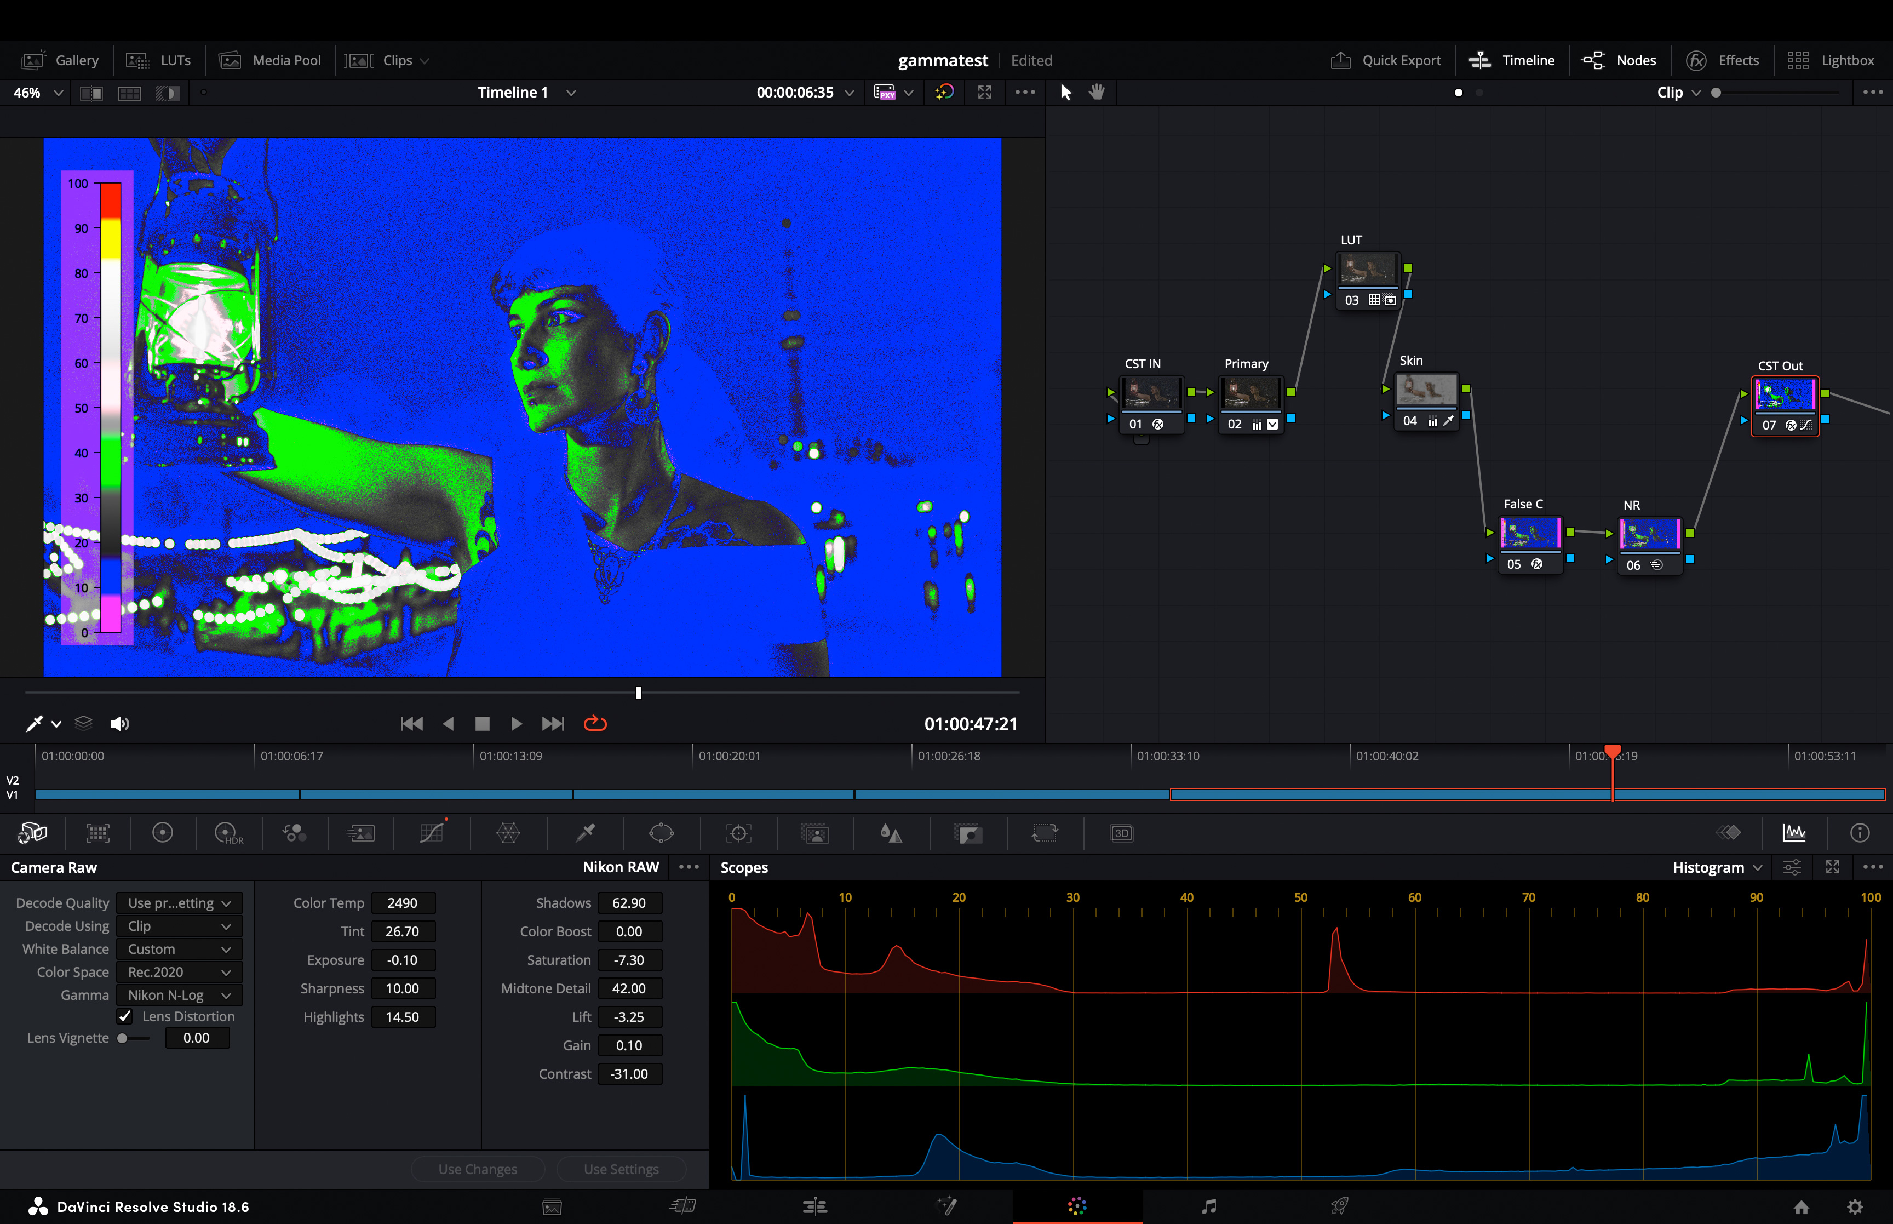Toggle the Clips thumbnail strip
Viewport: 1893px width, 1224px height.
click(x=387, y=60)
